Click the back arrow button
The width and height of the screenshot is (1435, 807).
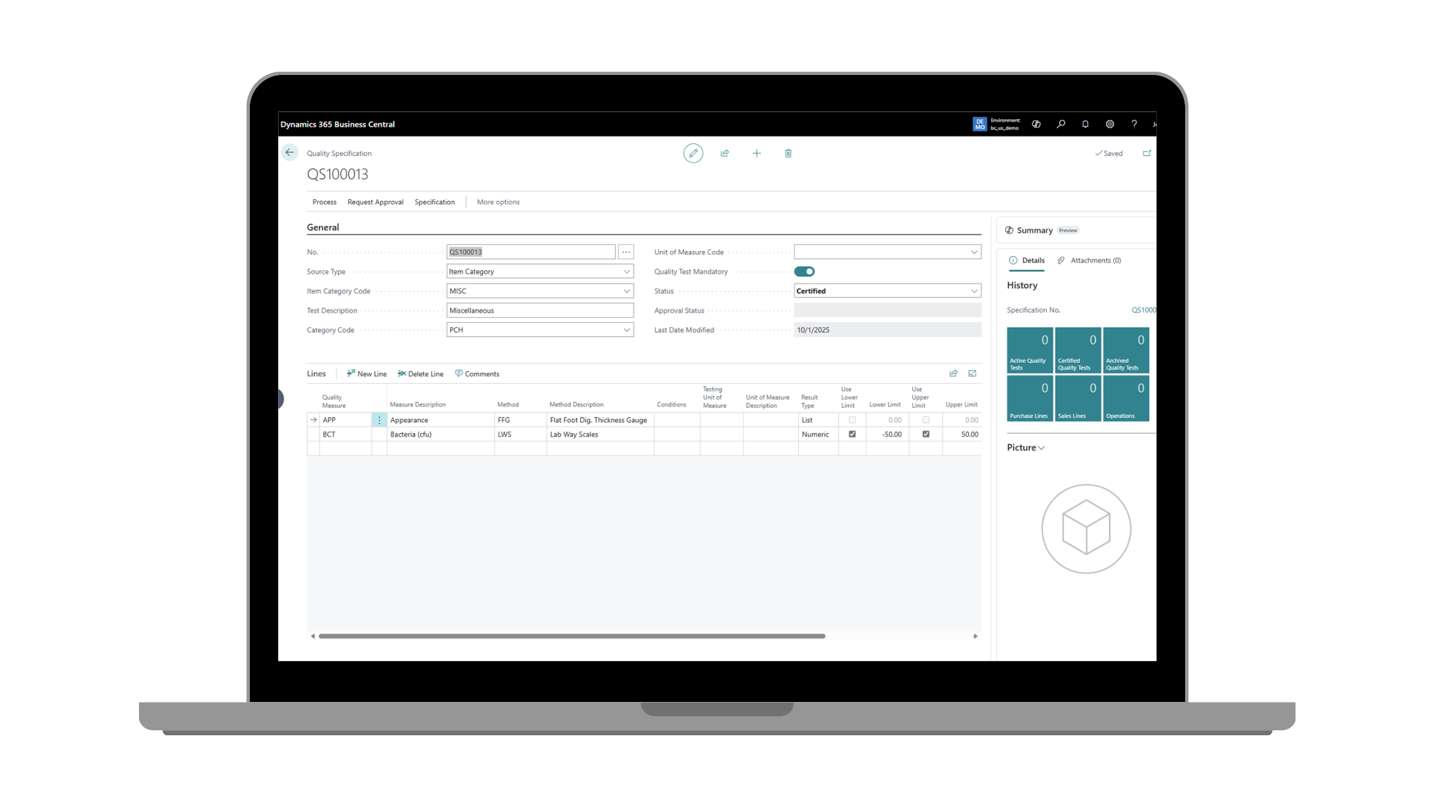(290, 152)
